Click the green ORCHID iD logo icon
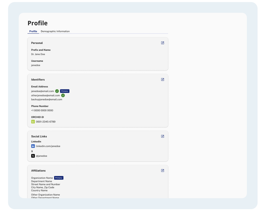The width and height of the screenshot is (262, 212). 33,122
